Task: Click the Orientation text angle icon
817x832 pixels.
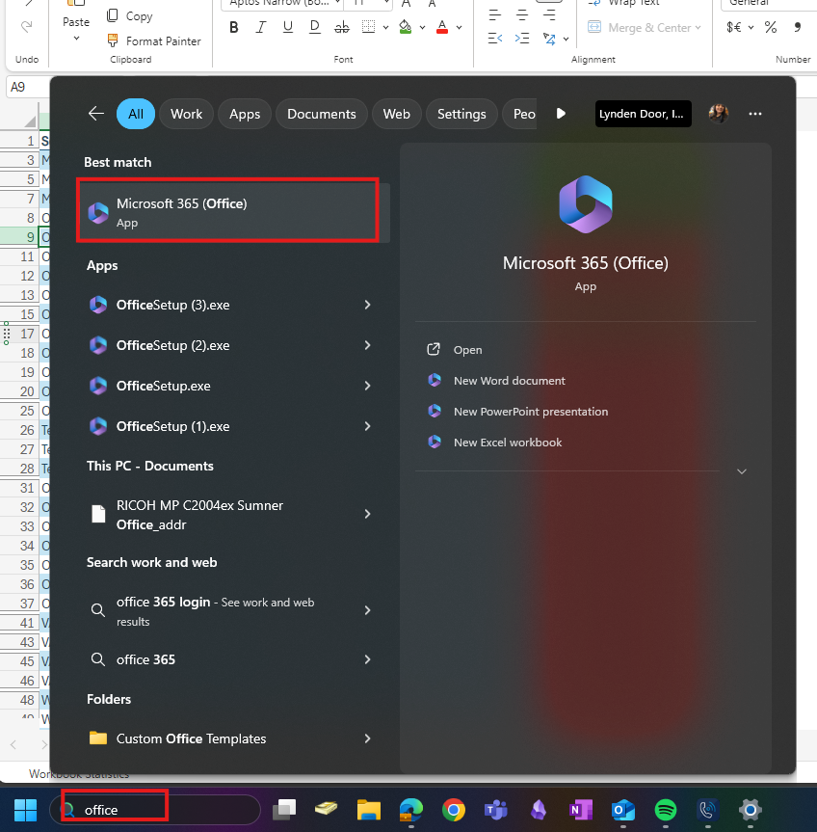Action: point(549,39)
